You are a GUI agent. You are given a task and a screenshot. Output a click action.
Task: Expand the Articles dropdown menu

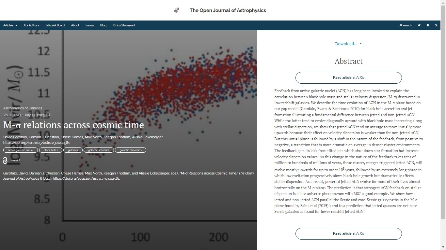click(x=10, y=25)
